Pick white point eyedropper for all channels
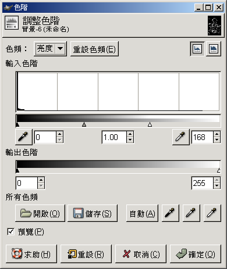227x269 pixels. click(x=212, y=213)
